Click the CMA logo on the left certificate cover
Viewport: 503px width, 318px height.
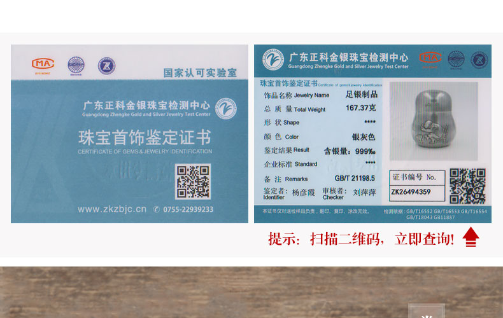(x=43, y=64)
